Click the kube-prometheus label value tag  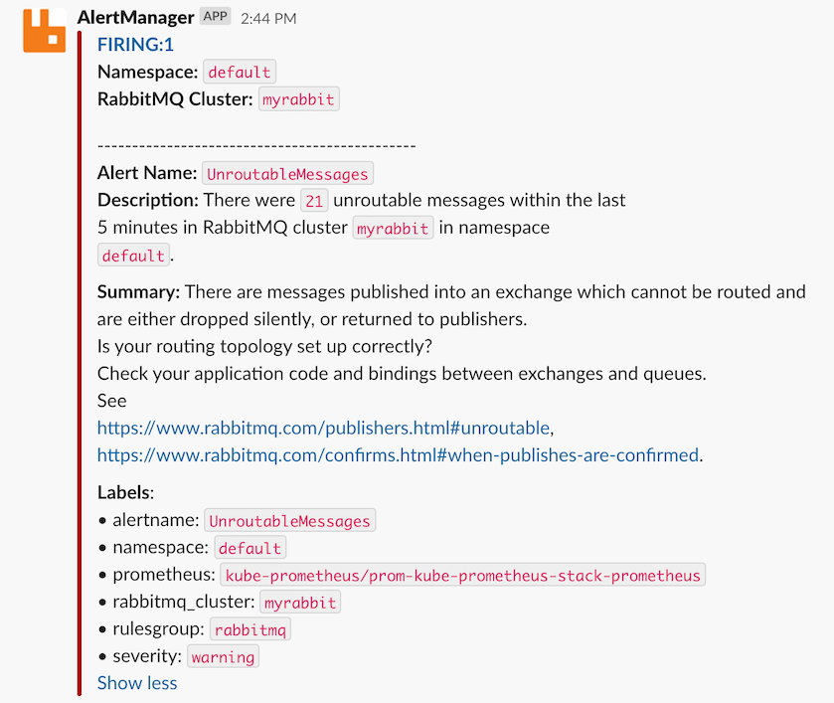[462, 575]
